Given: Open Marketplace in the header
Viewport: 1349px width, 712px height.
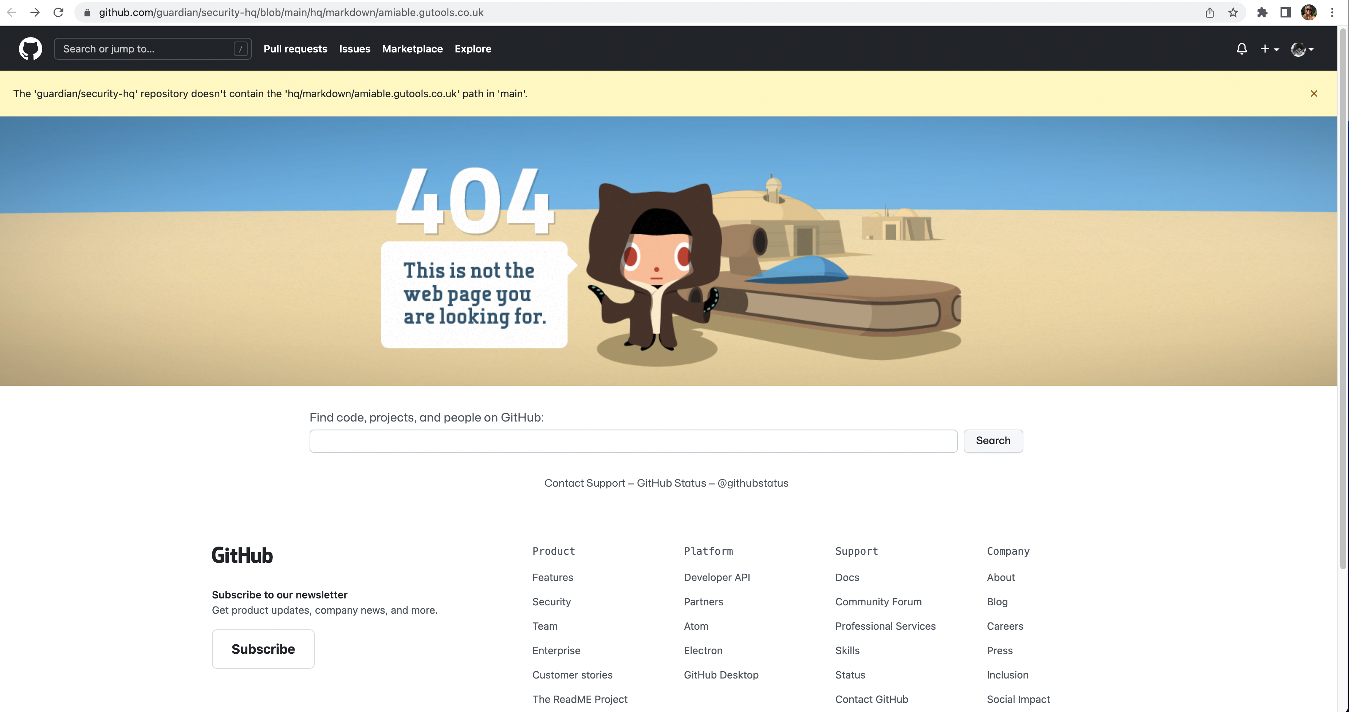Looking at the screenshot, I should (x=412, y=49).
